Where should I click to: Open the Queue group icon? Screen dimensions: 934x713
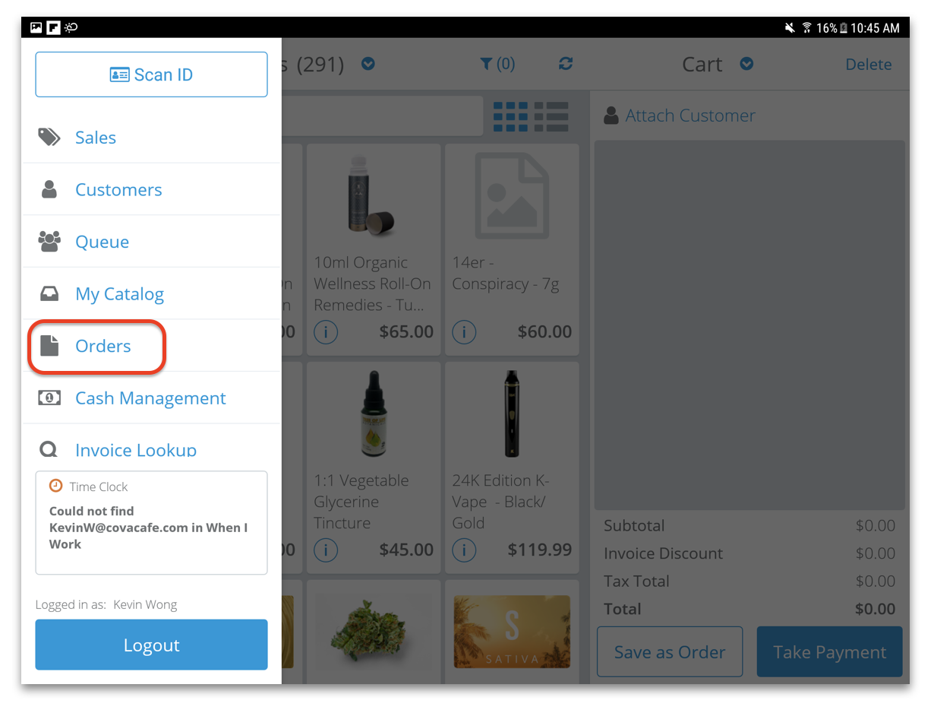tap(49, 242)
